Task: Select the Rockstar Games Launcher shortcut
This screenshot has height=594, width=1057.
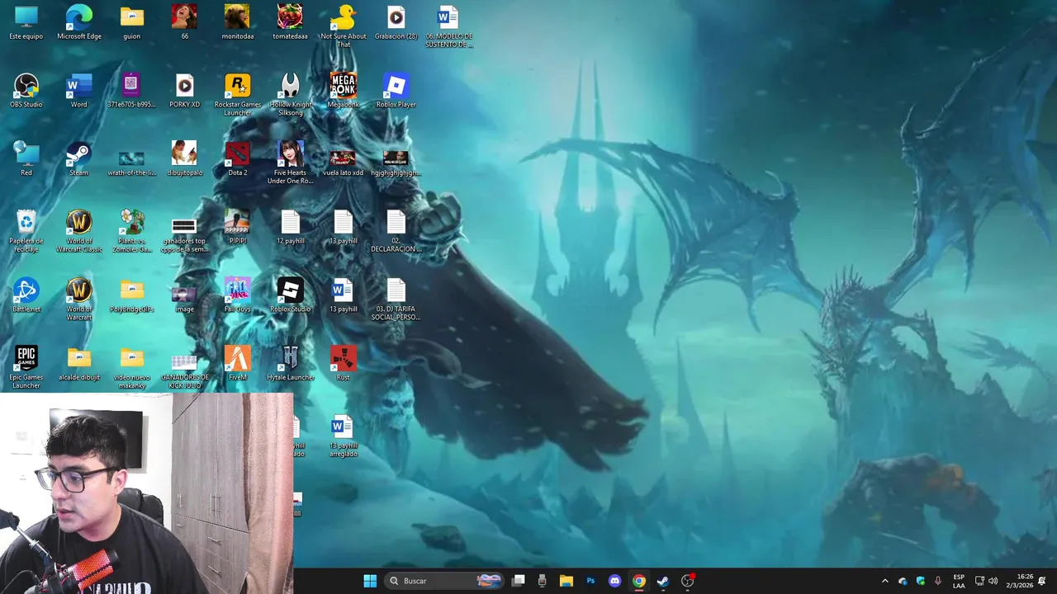Action: pos(237,95)
